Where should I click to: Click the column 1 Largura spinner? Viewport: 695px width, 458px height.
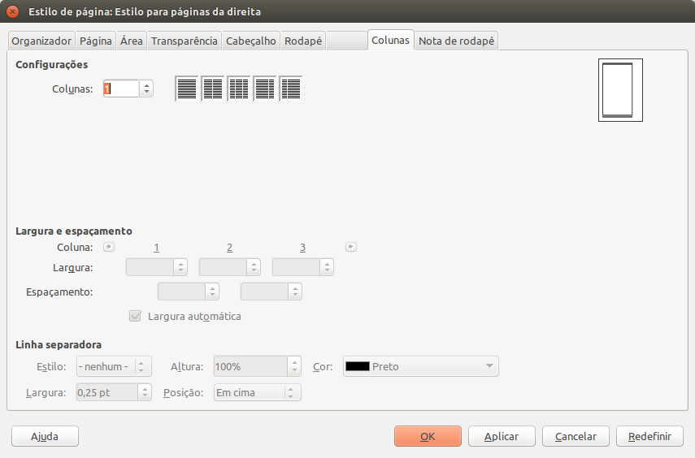coord(180,267)
